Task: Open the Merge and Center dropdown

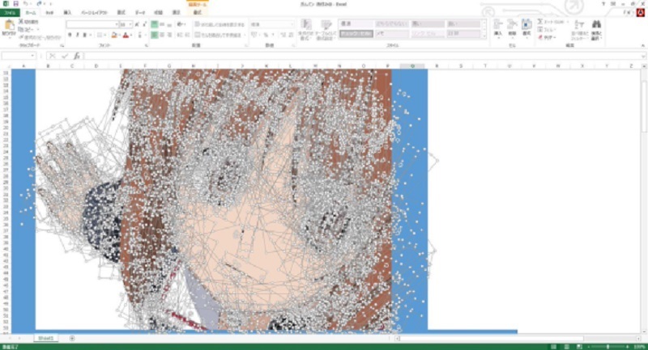Action: click(x=245, y=36)
